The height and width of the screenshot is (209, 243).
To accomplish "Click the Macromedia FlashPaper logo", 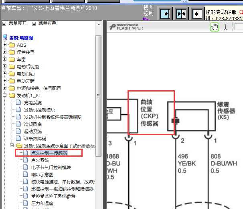I will [126, 27].
